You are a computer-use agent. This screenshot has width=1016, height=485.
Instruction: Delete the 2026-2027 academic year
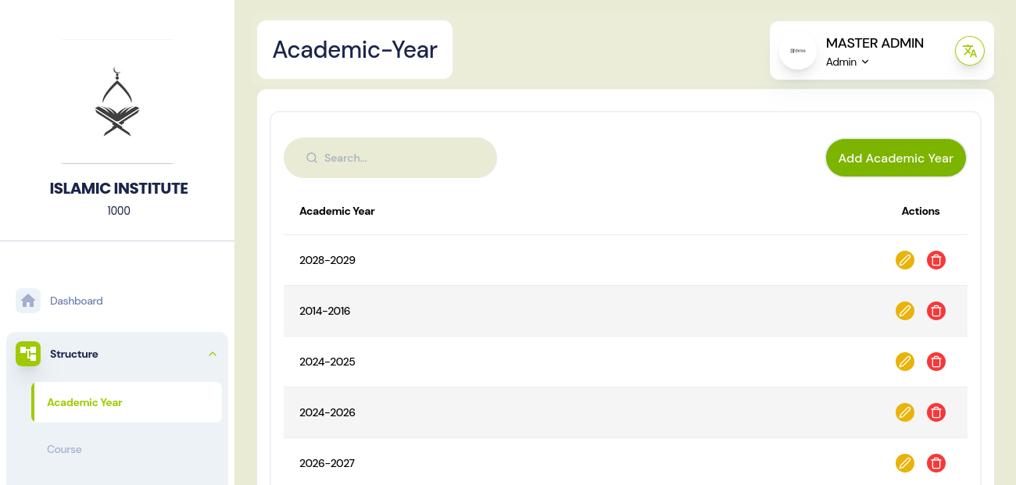(x=936, y=463)
